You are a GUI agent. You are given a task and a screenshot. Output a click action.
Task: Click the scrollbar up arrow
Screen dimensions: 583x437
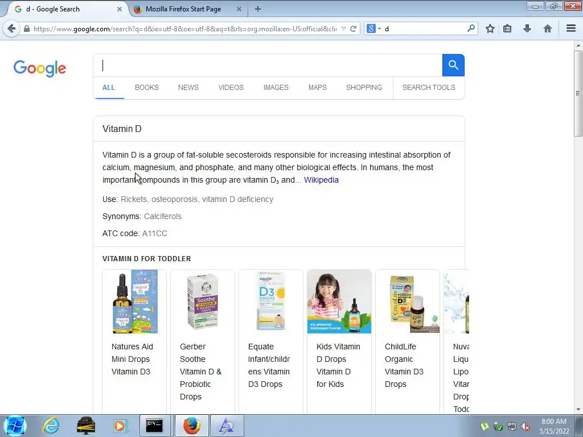[578, 46]
